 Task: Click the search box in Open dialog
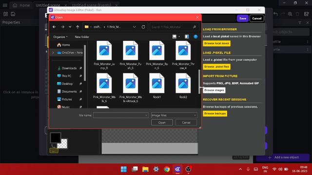pyautogui.click(x=174, y=27)
